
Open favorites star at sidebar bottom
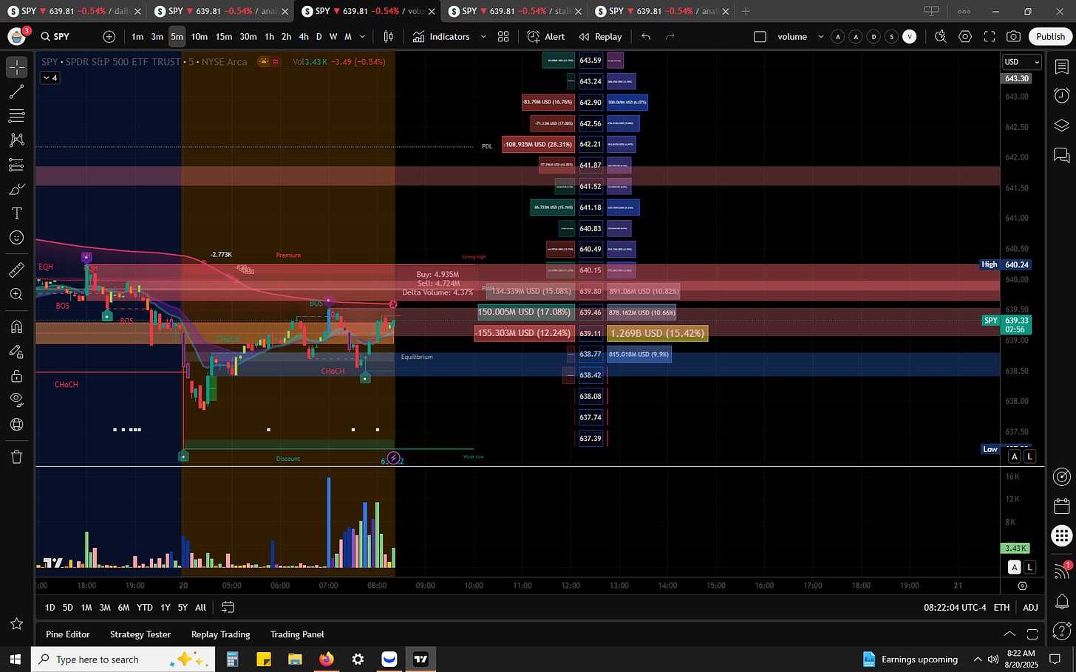(16, 624)
